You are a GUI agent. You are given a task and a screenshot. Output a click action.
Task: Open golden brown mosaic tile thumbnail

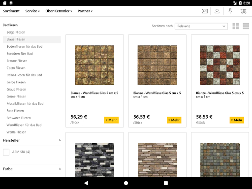click(x=94, y=65)
